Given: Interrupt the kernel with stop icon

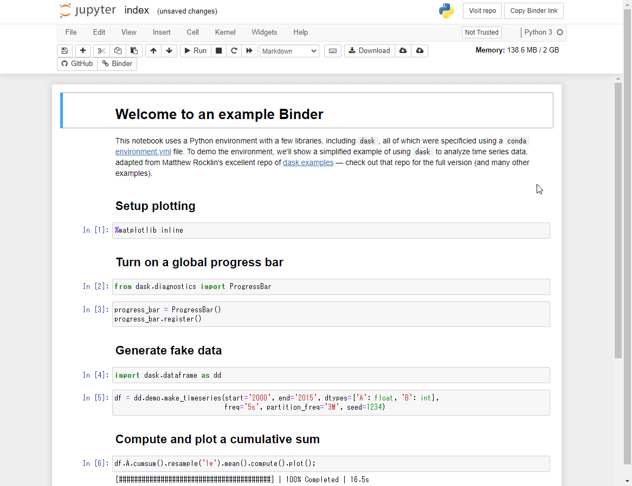Looking at the screenshot, I should pyautogui.click(x=218, y=50).
